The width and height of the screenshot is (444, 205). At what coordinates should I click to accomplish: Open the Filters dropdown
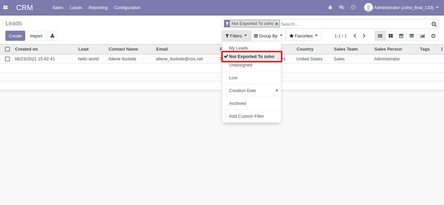[x=236, y=36]
